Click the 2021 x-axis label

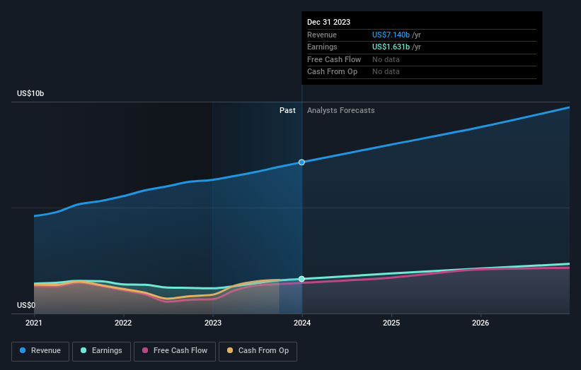[x=34, y=323]
